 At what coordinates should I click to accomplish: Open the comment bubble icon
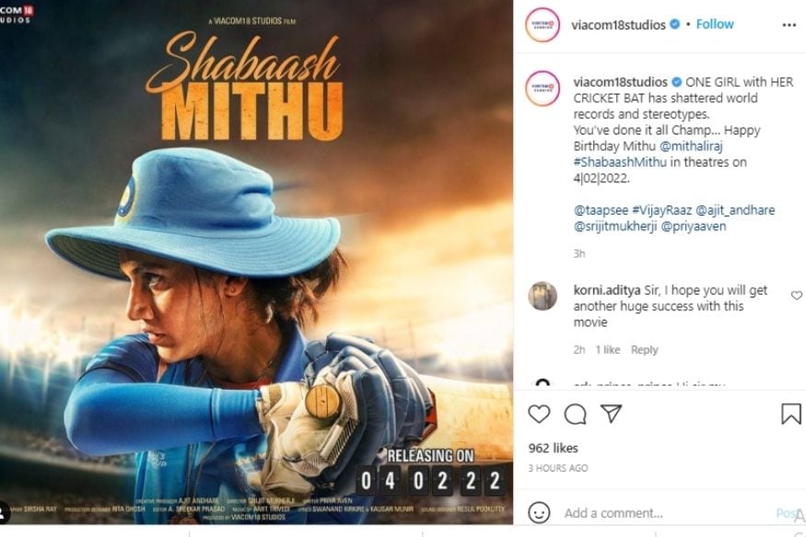click(575, 414)
